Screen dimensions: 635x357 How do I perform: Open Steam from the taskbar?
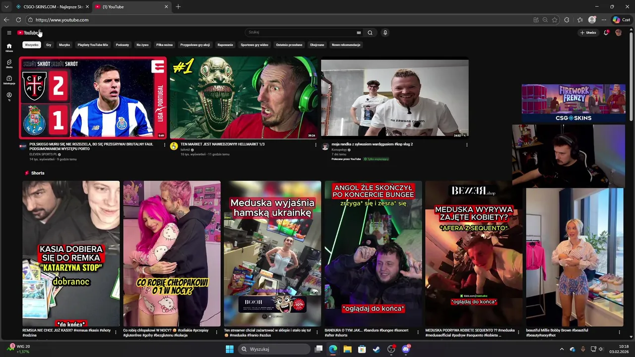tap(377, 349)
